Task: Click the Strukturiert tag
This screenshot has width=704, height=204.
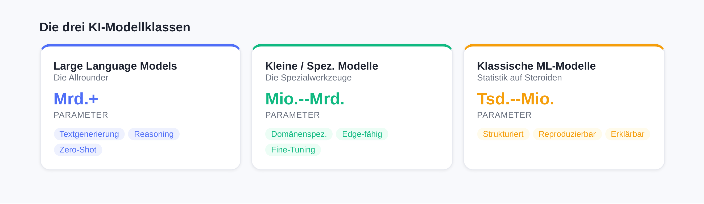Action: click(503, 134)
